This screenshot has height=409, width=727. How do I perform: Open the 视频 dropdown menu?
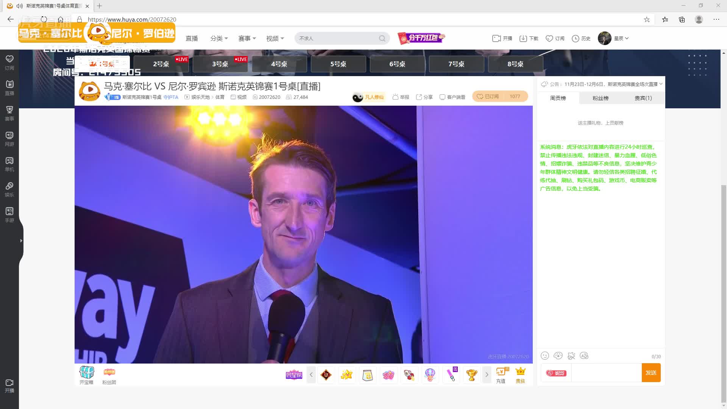coord(275,38)
